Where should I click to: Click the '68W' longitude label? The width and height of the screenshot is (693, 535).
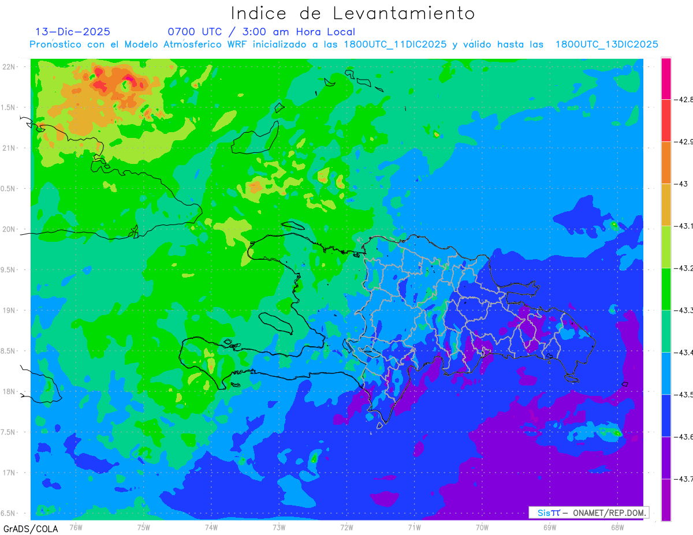point(617,527)
